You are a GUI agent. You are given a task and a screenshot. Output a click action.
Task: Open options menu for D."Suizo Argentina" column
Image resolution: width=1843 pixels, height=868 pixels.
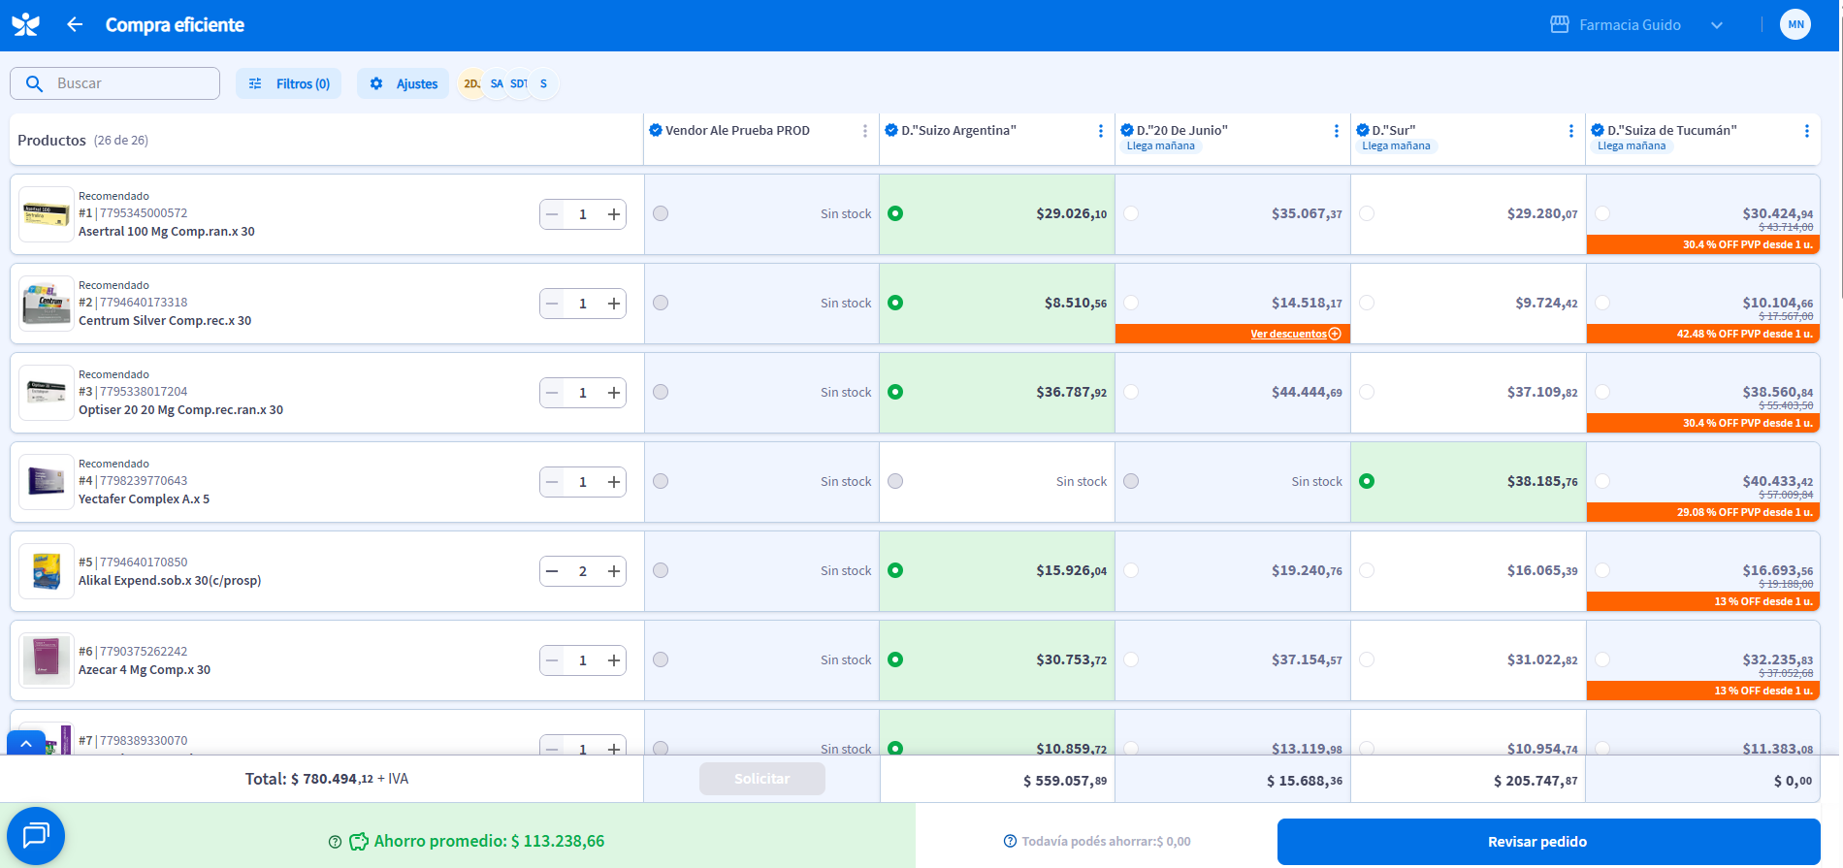[x=1100, y=131]
